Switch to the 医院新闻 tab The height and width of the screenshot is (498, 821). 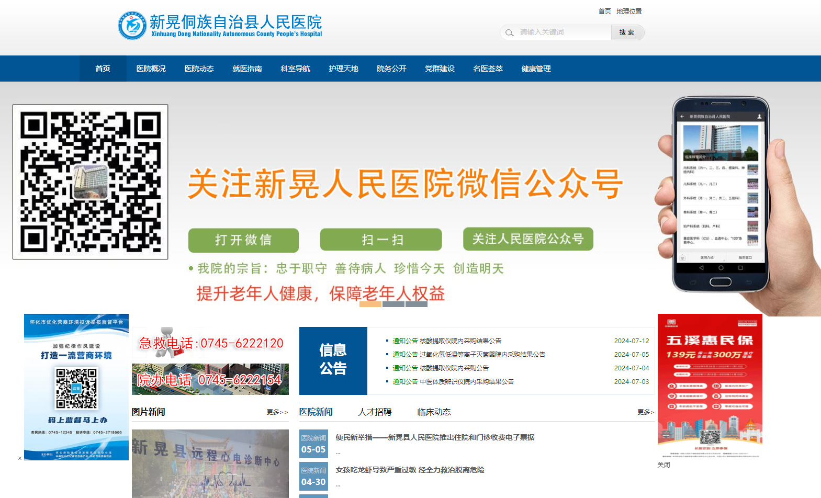pyautogui.click(x=316, y=412)
